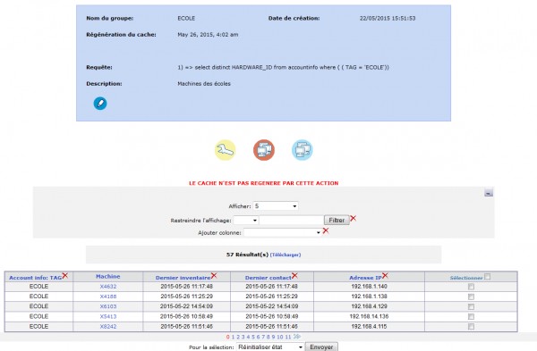Click the Filtrer button
This screenshot has height=351, width=537.
coord(337,220)
